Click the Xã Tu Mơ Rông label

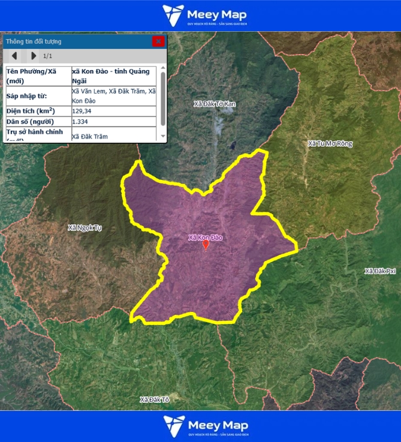[x=330, y=144]
